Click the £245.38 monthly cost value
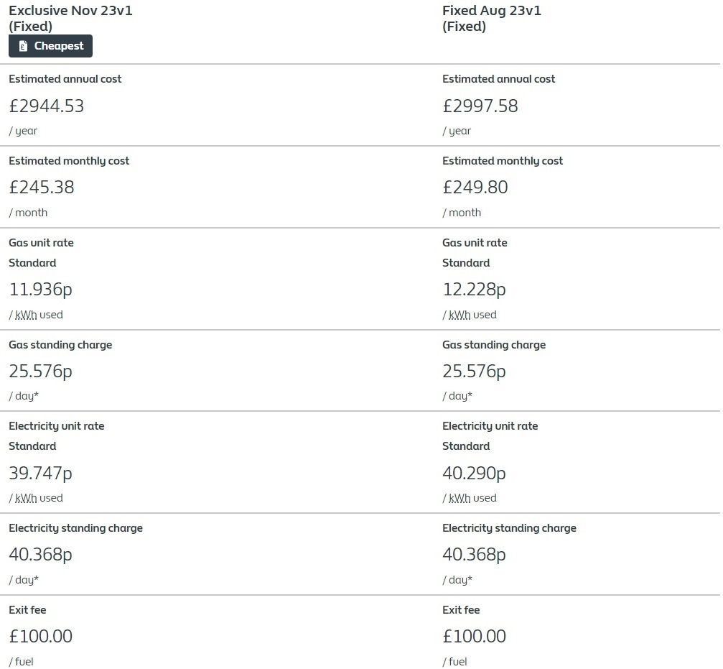The height and width of the screenshot is (669, 723). [42, 188]
